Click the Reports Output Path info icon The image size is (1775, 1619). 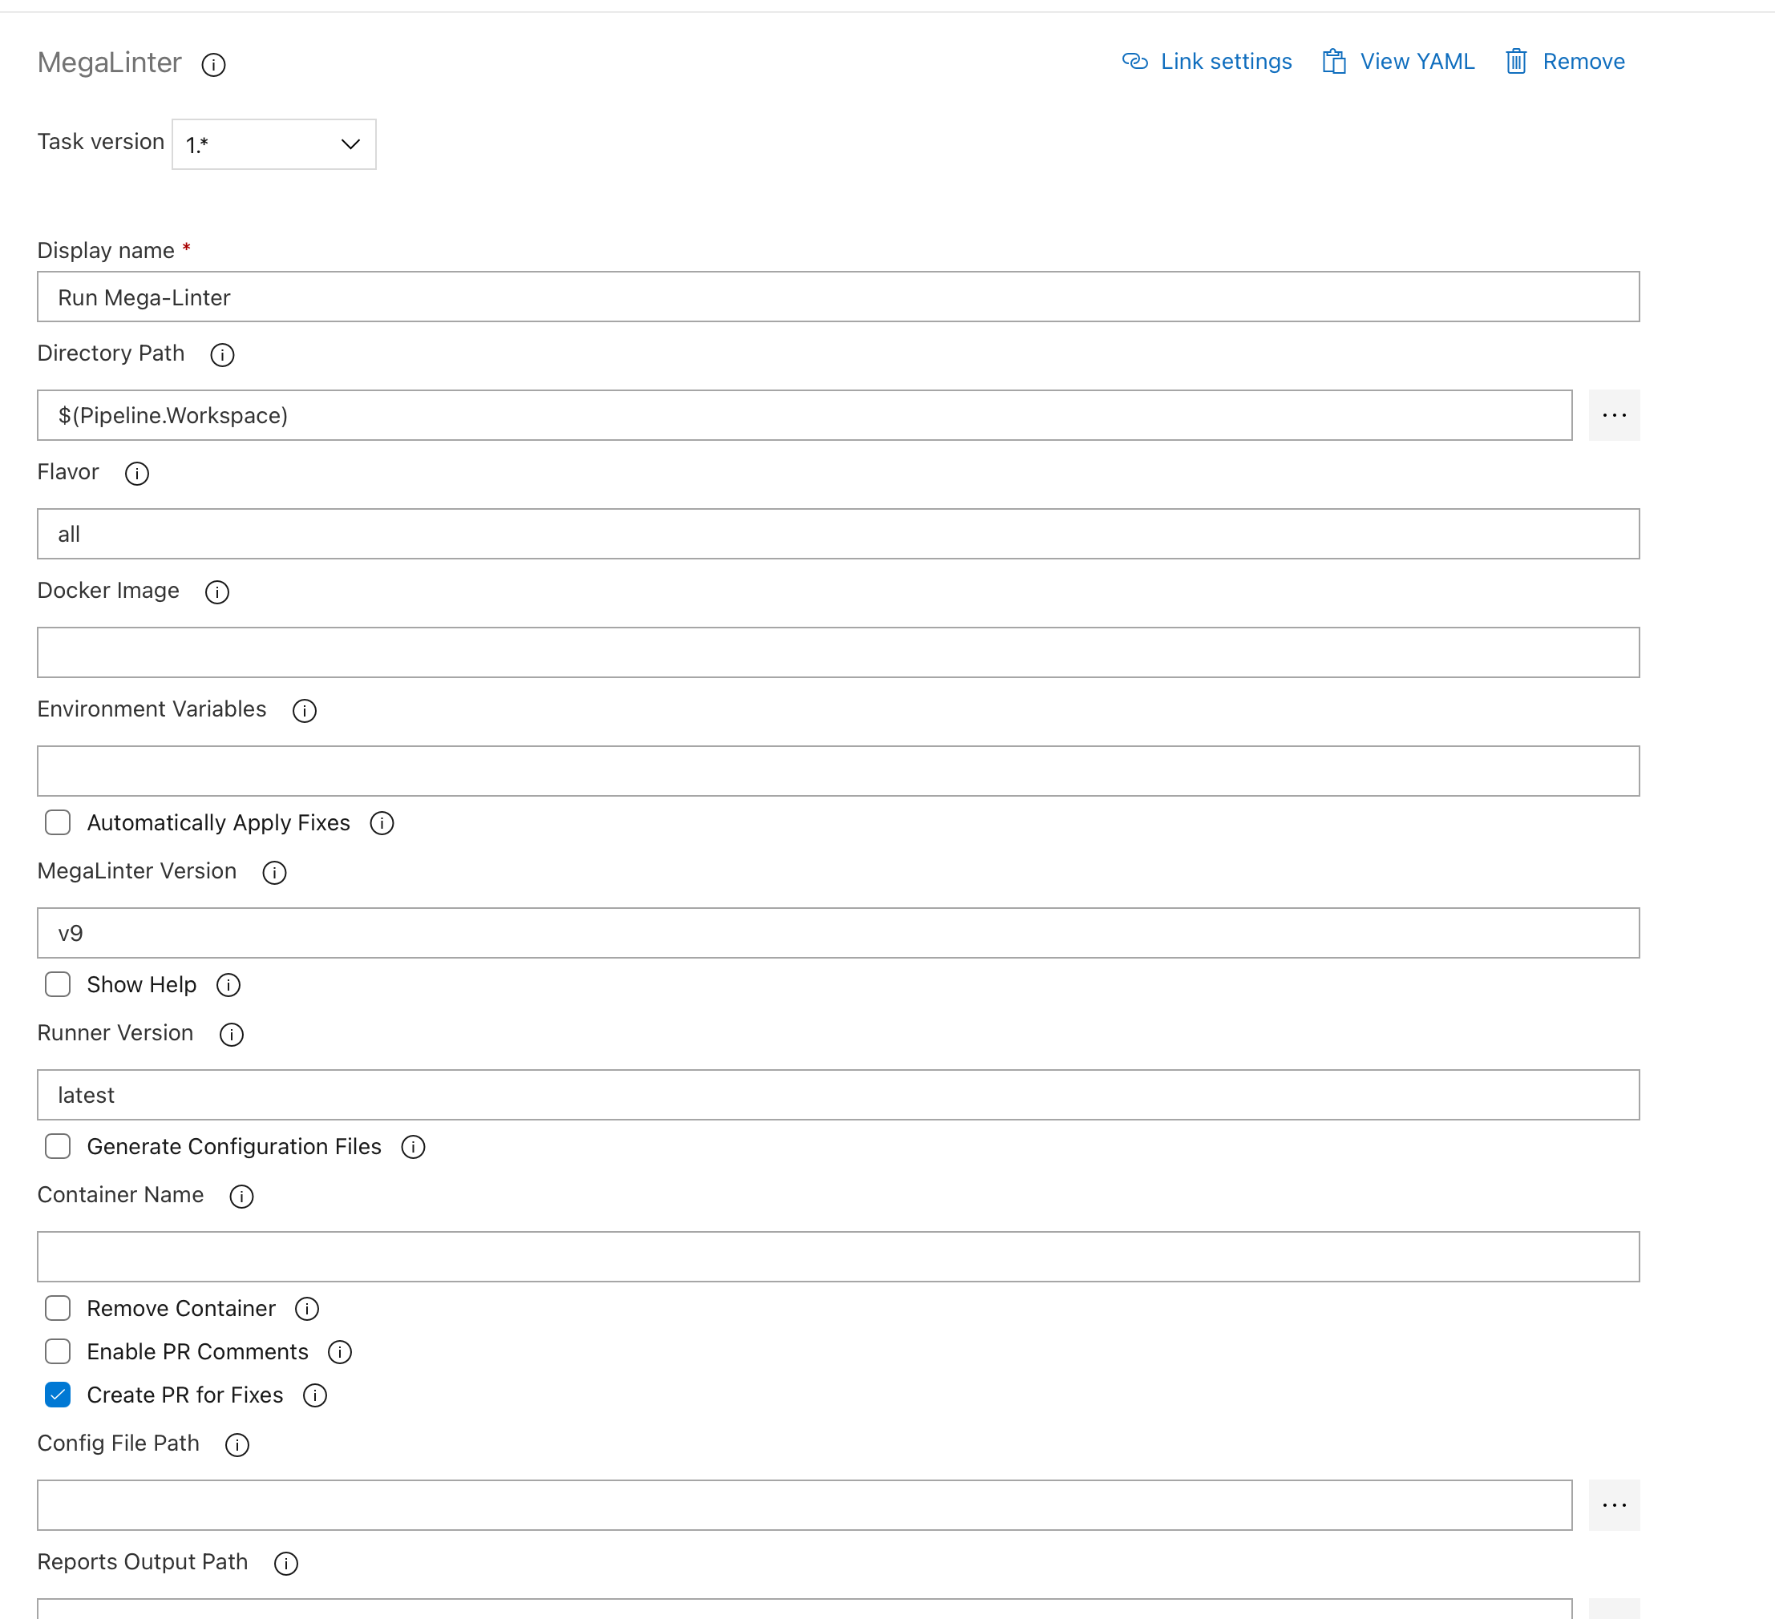point(285,1563)
